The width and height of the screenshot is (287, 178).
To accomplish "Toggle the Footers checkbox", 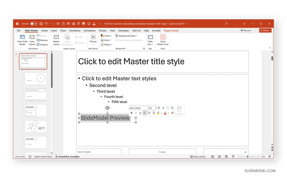I will [x=76, y=43].
